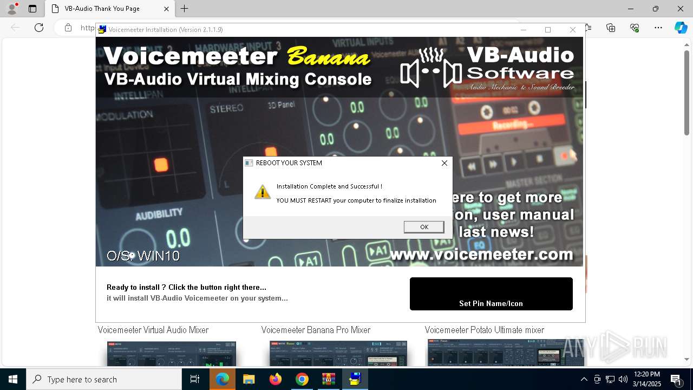693x390 pixels.
Task: Minimize the Edge browser window
Action: [631, 9]
